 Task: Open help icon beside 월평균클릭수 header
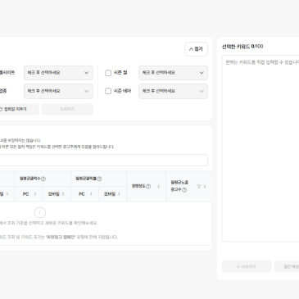[43, 179]
